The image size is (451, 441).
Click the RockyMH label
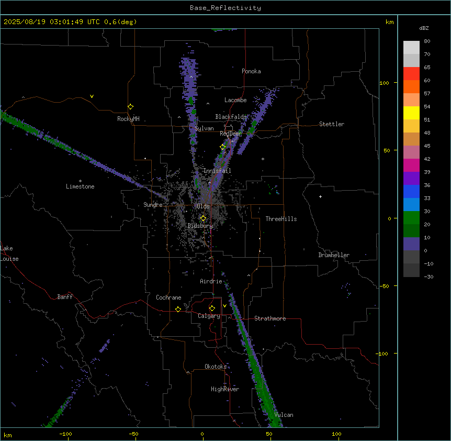tap(128, 119)
